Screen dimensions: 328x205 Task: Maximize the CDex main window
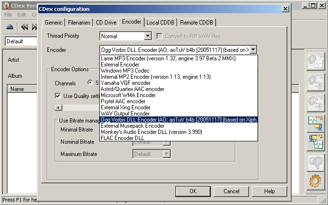coord(313,6)
